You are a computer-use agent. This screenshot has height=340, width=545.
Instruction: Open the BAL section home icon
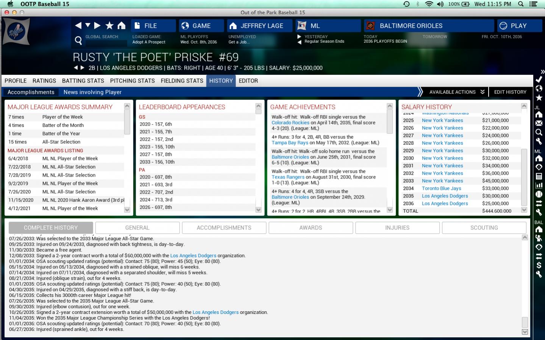coord(539,229)
